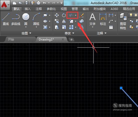Select the 圆 circle tool
The image size is (138, 117).
[26, 19]
